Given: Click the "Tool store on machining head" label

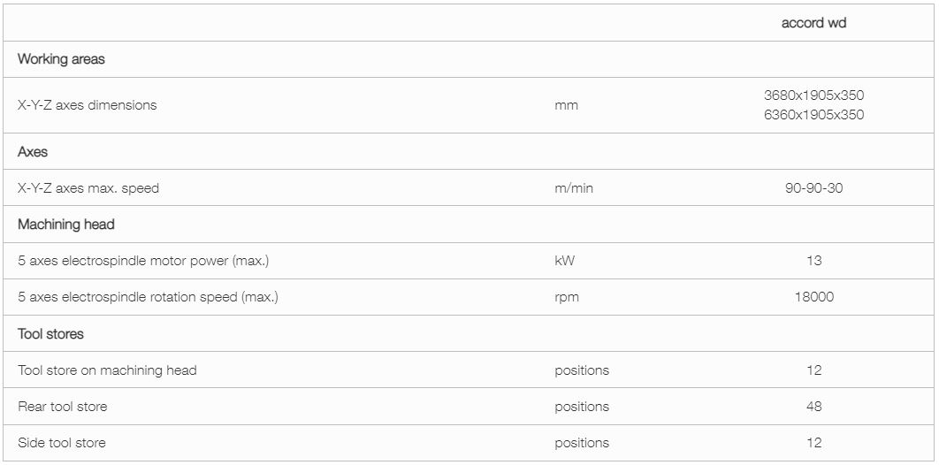Looking at the screenshot, I should coord(107,370).
